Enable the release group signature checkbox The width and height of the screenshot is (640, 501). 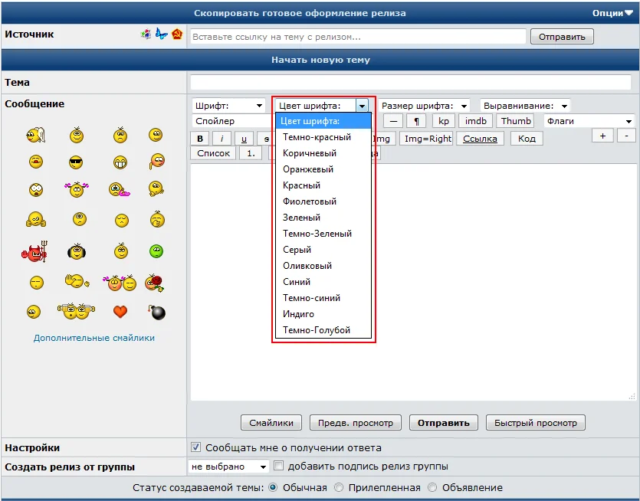click(278, 466)
